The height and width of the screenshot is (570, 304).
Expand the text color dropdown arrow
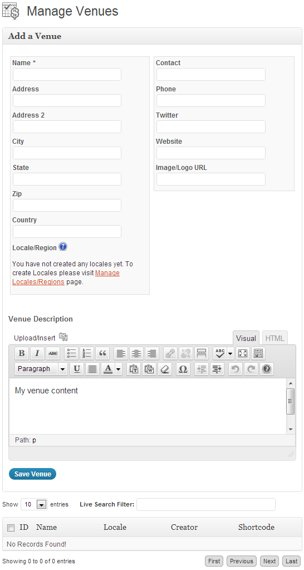coord(119,369)
